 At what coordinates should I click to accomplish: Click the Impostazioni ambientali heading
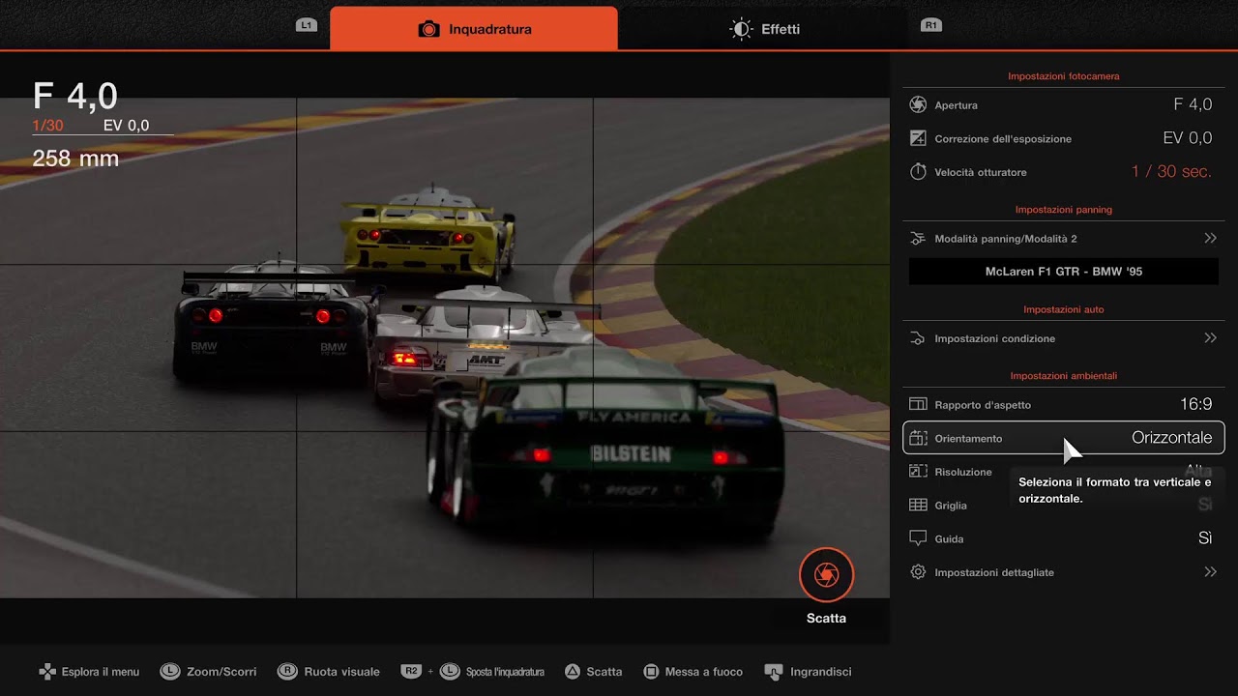click(1064, 376)
